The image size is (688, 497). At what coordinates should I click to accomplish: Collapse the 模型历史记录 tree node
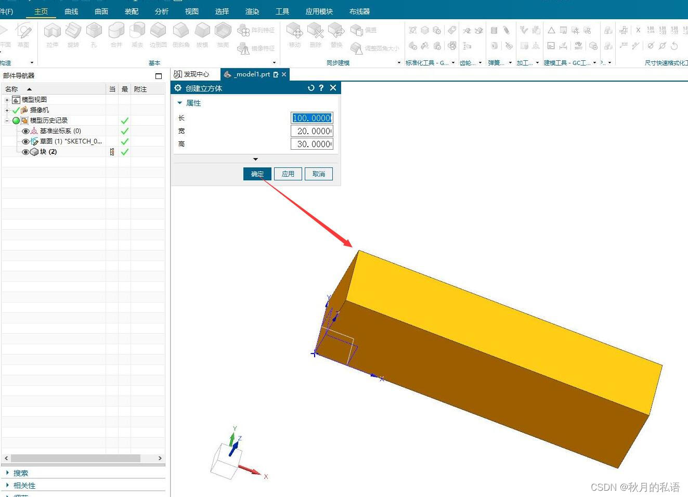tap(7, 120)
